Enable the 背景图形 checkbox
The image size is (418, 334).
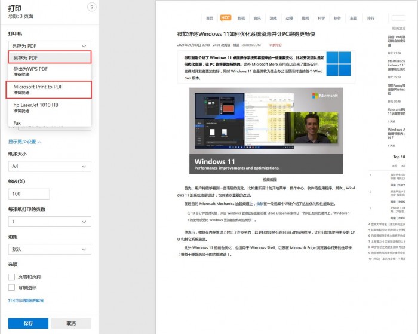tap(12, 288)
